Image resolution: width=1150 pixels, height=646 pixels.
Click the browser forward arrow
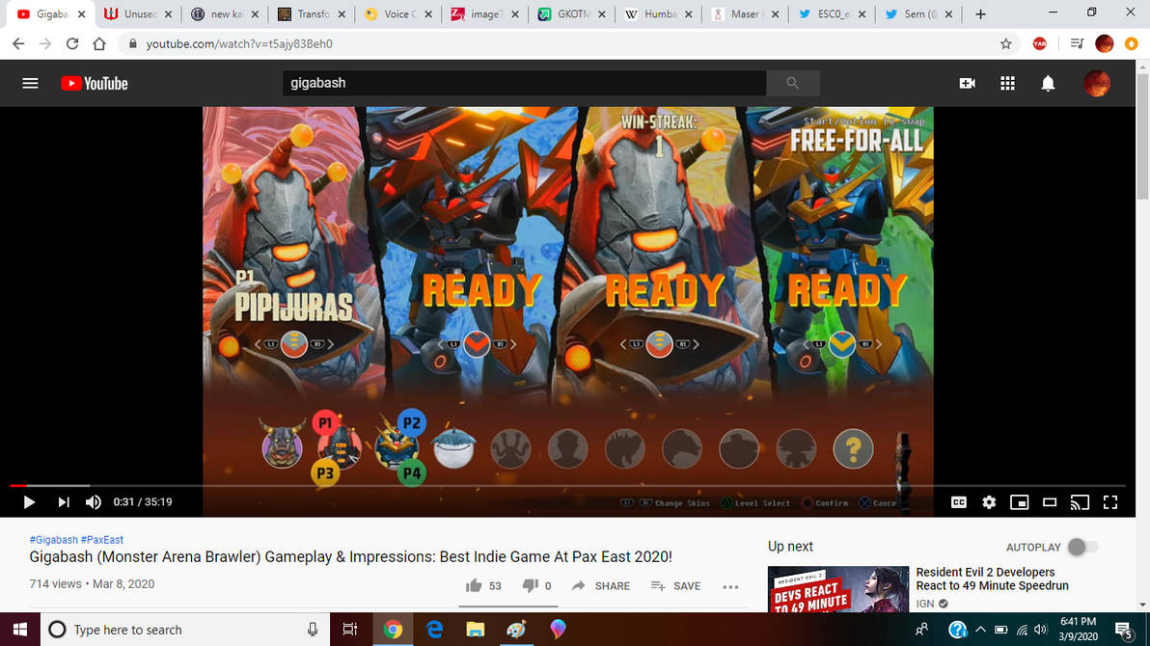click(x=45, y=44)
